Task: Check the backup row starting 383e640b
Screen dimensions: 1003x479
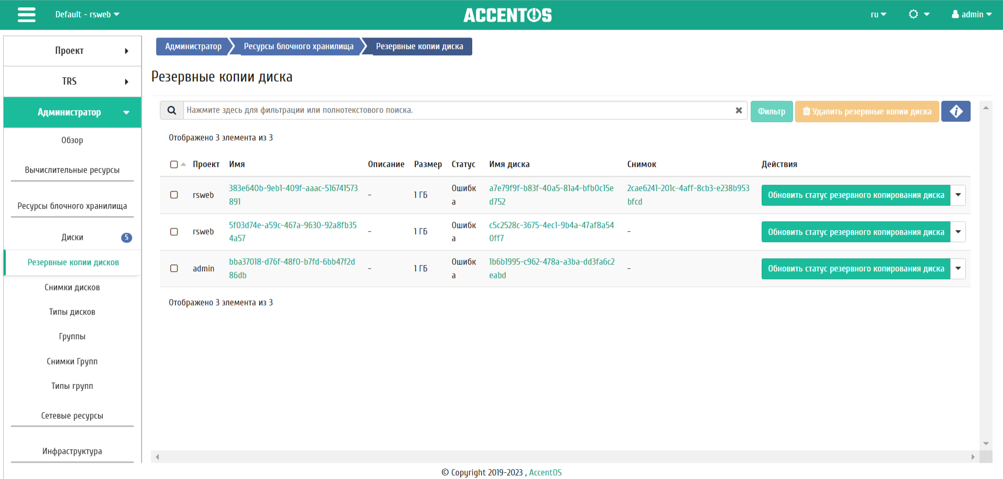Action: click(174, 195)
